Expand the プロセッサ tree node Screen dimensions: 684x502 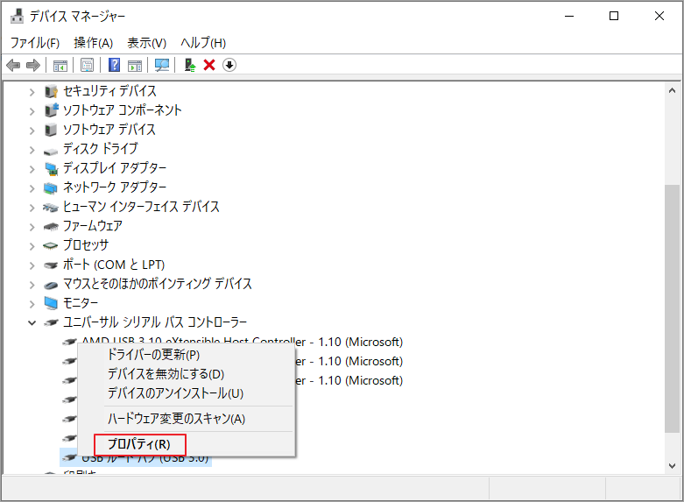[x=32, y=245]
